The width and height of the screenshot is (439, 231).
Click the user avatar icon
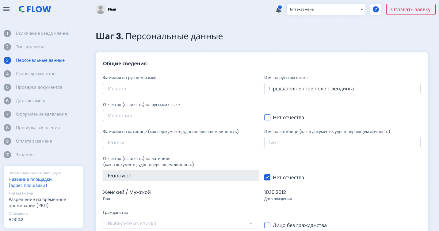point(101,9)
